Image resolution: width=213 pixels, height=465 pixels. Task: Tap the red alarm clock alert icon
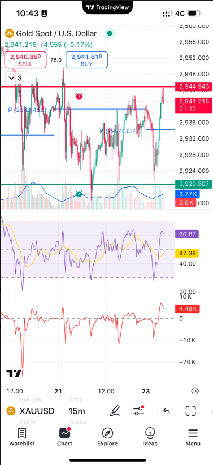pos(79,96)
